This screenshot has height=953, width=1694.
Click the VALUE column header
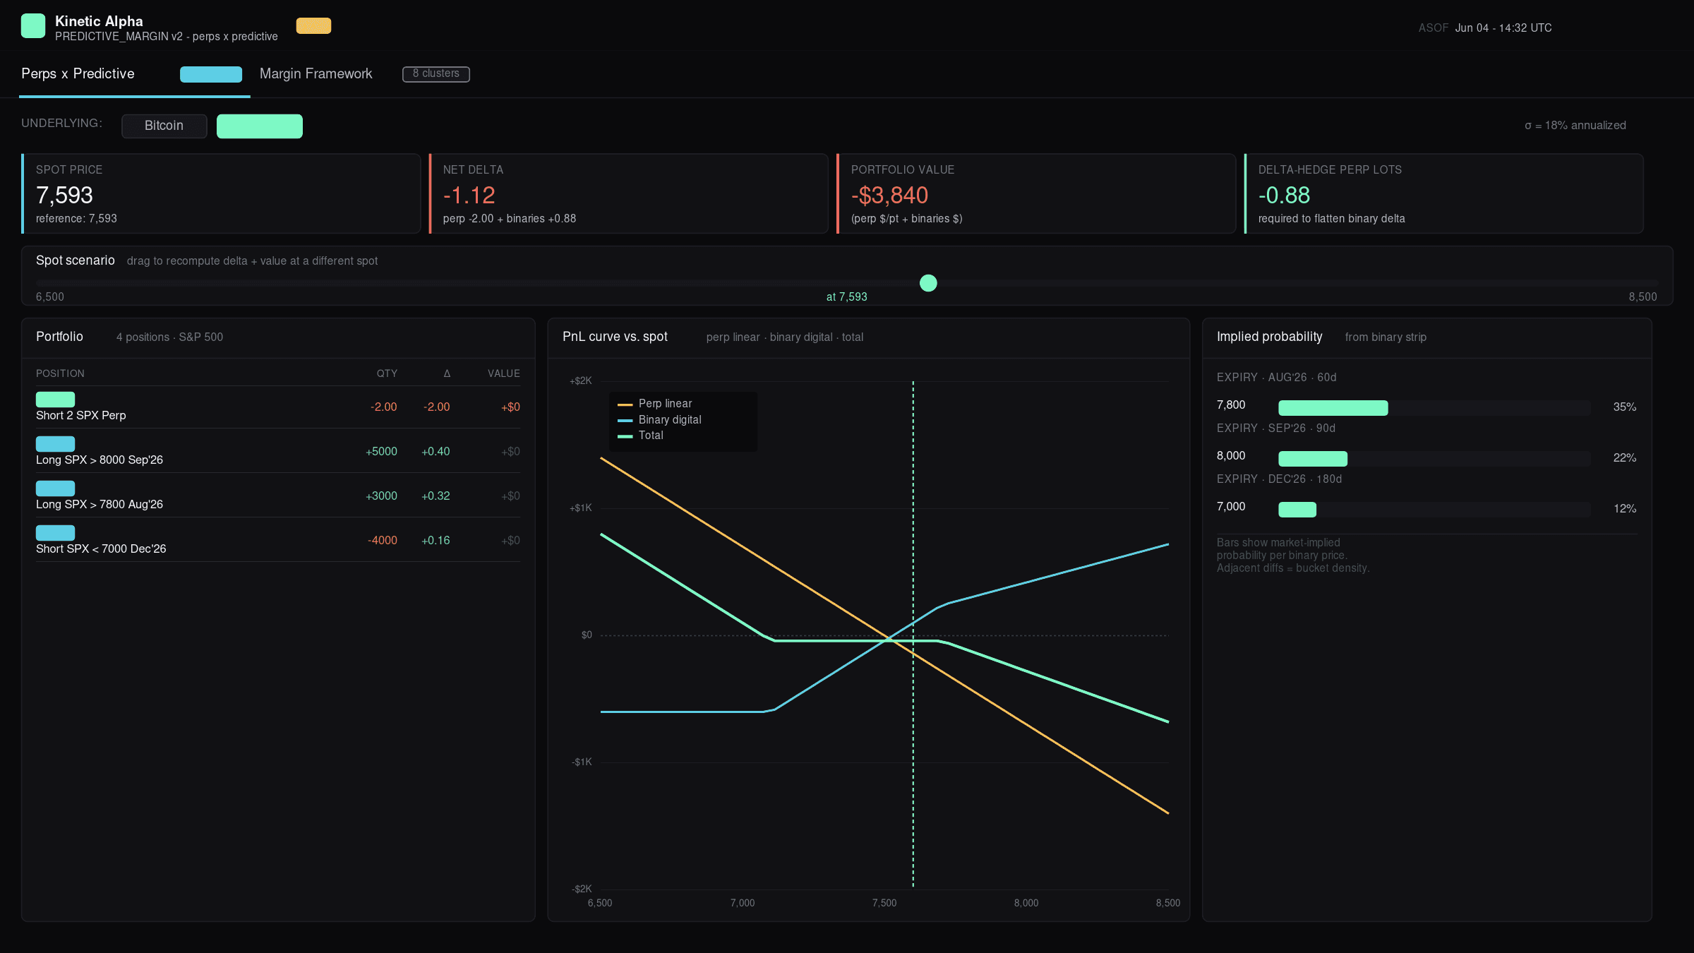click(504, 373)
